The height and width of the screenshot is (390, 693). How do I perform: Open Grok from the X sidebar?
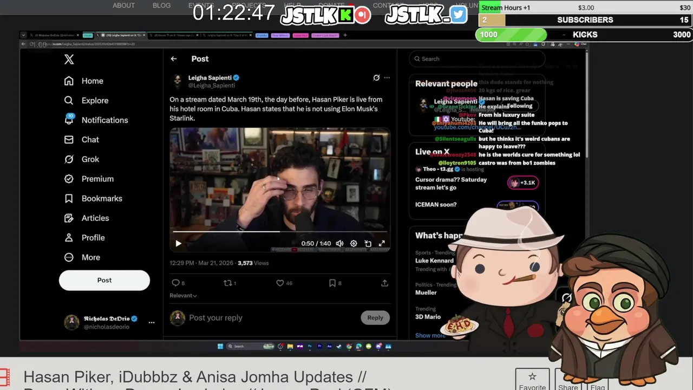82,159
